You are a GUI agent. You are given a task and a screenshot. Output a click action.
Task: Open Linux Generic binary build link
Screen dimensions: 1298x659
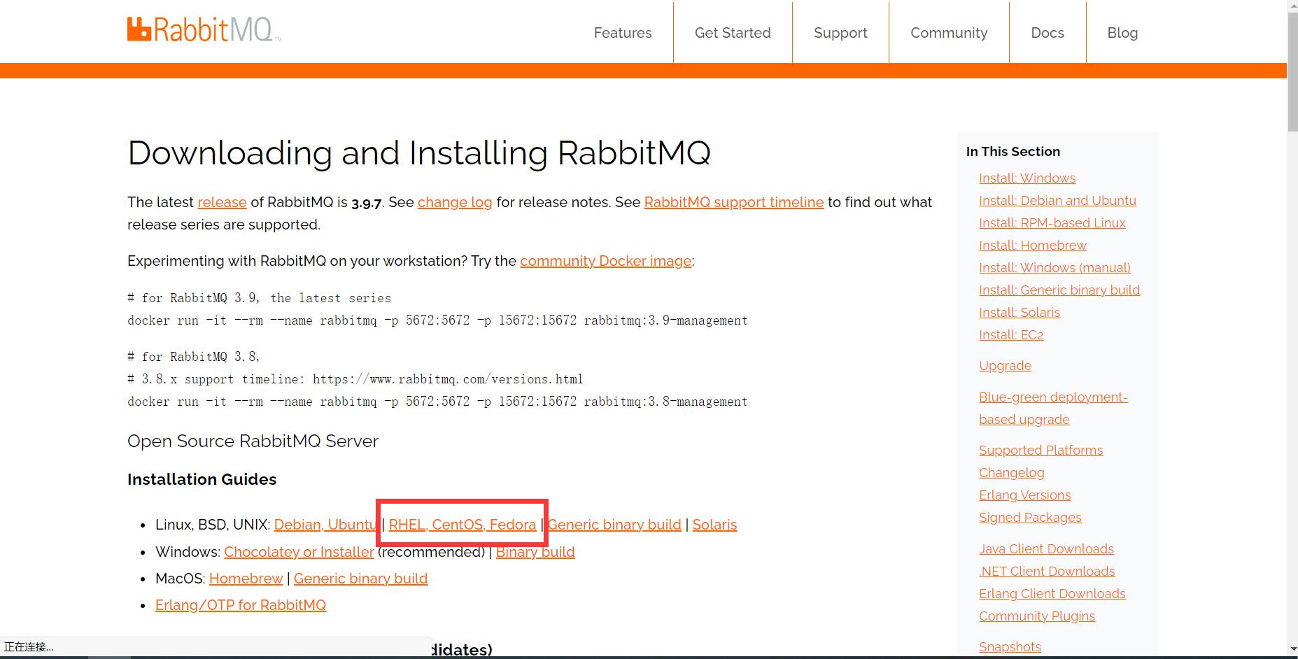(614, 525)
